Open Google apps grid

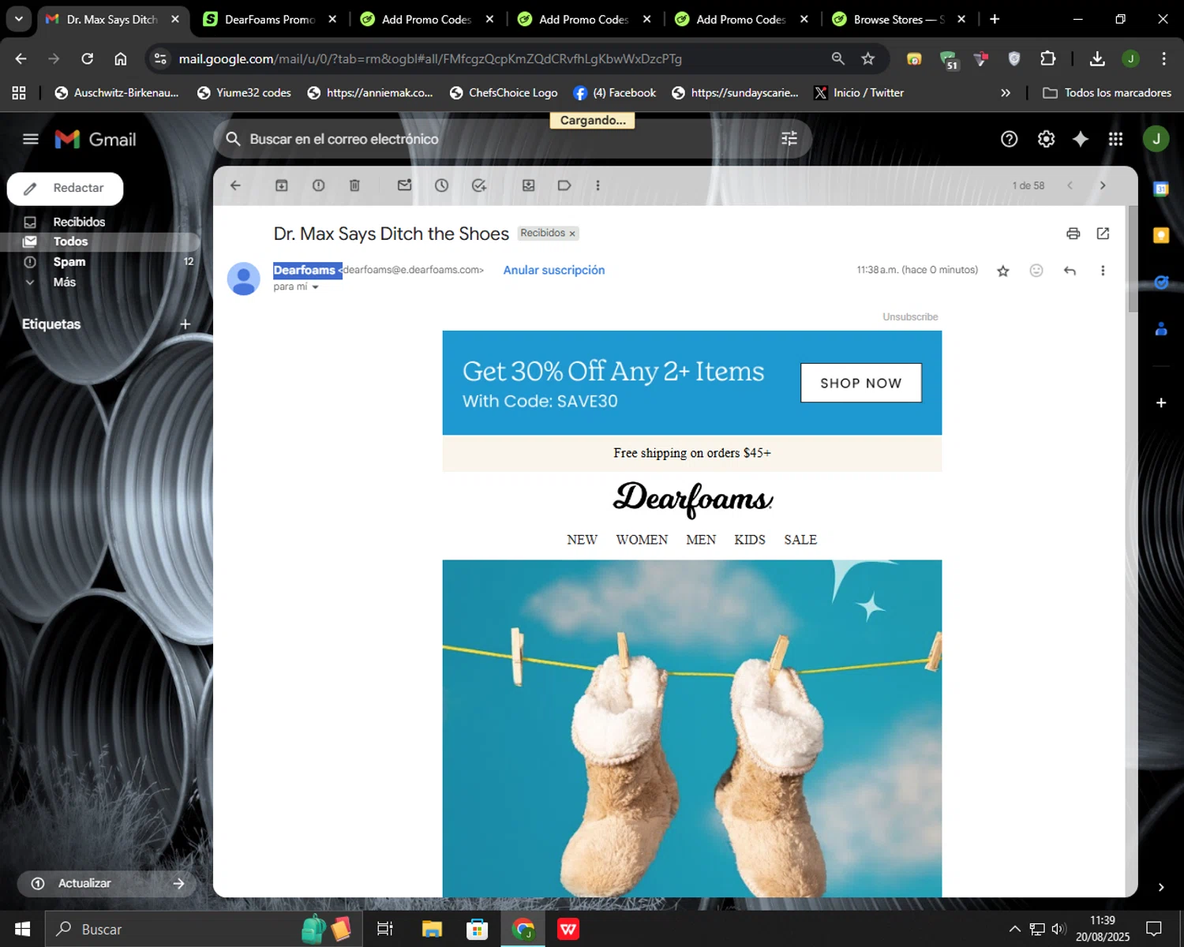[1115, 140]
